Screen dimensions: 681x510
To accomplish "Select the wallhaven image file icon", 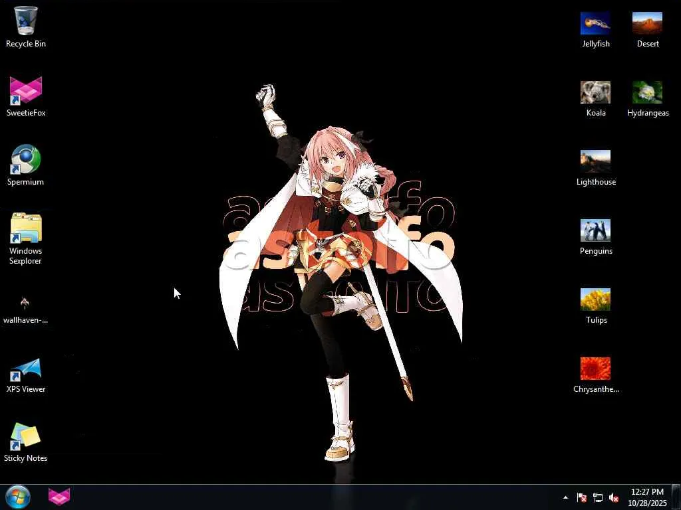I will point(25,310).
